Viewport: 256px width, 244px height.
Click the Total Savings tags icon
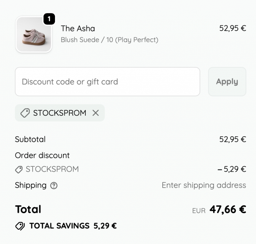[20, 226]
